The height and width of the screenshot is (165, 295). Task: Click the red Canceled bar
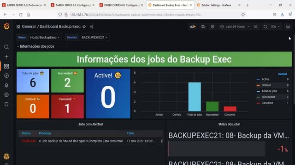point(230,109)
